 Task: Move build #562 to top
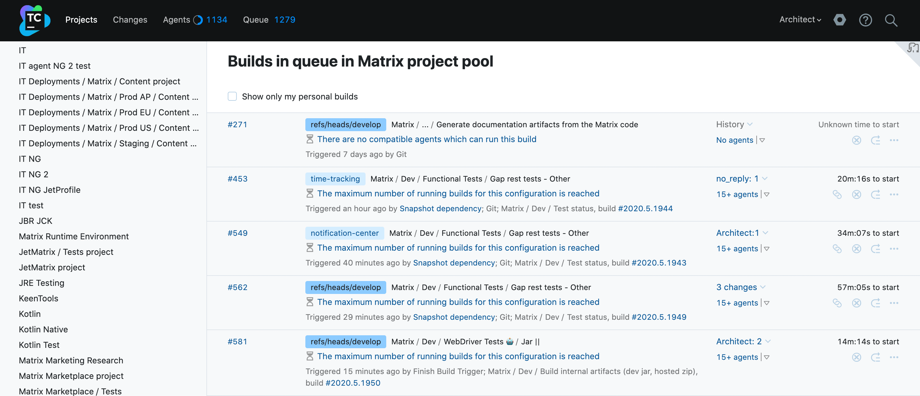(875, 303)
